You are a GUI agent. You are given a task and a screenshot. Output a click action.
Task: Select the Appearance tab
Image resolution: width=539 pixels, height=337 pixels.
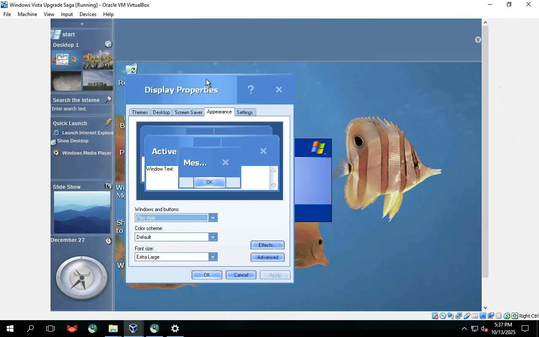pos(219,112)
